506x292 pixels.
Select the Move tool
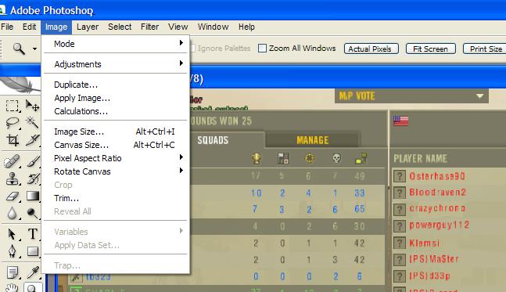(x=32, y=106)
